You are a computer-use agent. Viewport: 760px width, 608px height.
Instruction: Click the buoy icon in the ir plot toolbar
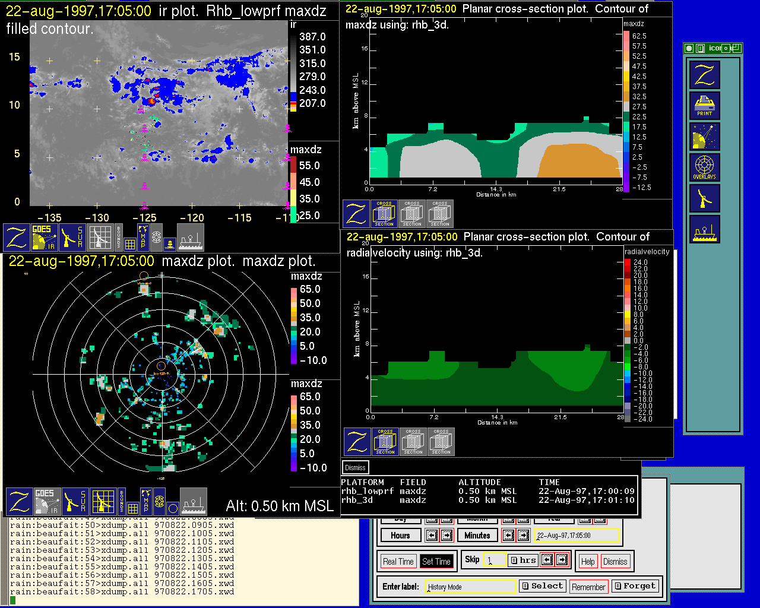coord(170,243)
